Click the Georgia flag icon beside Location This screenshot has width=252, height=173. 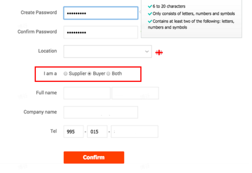click(159, 52)
